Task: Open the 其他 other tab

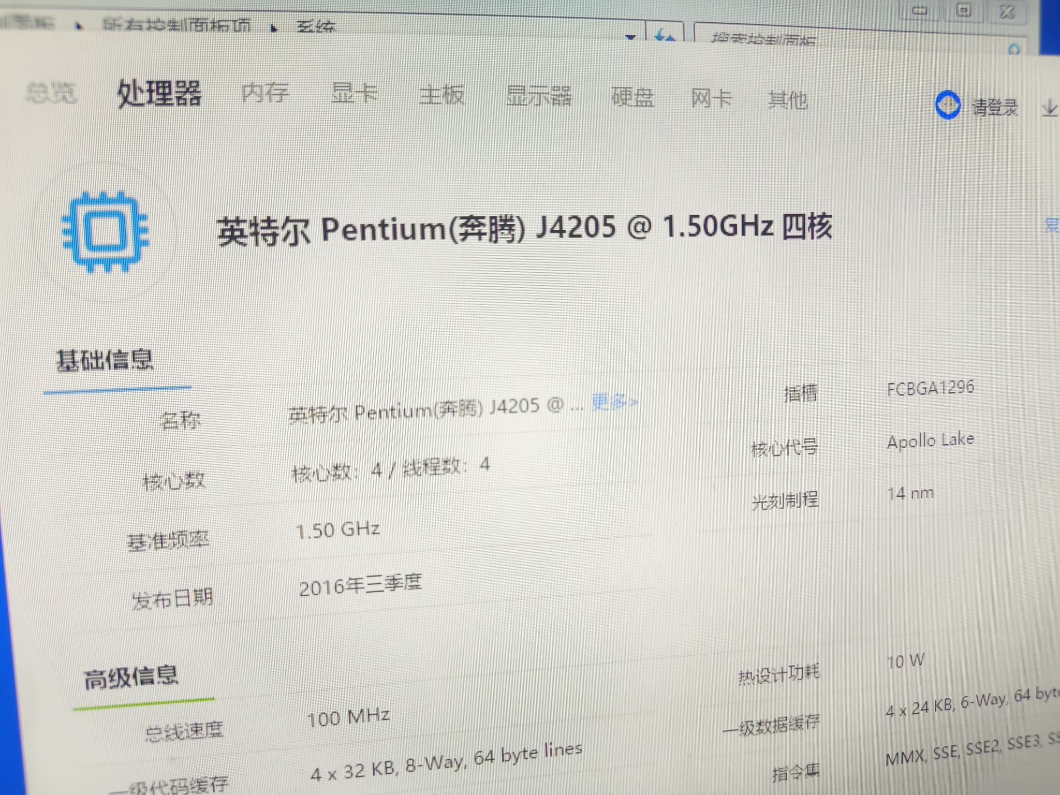Action: [787, 99]
